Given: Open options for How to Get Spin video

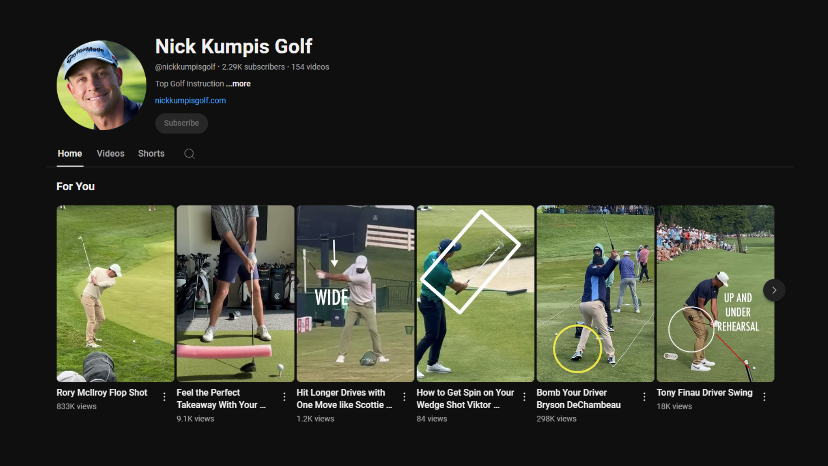Looking at the screenshot, I should tap(524, 397).
